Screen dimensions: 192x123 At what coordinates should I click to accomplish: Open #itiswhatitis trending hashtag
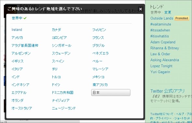click(159, 36)
